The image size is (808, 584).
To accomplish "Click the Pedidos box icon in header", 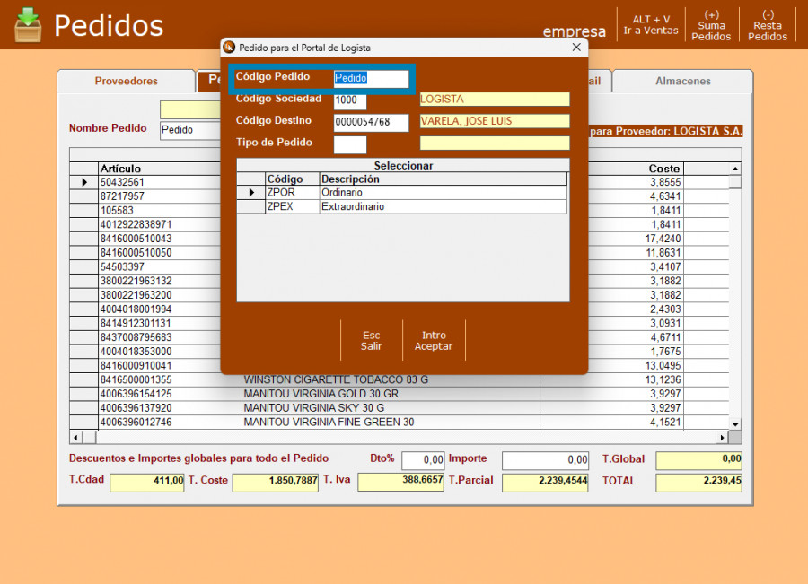I will (x=28, y=25).
